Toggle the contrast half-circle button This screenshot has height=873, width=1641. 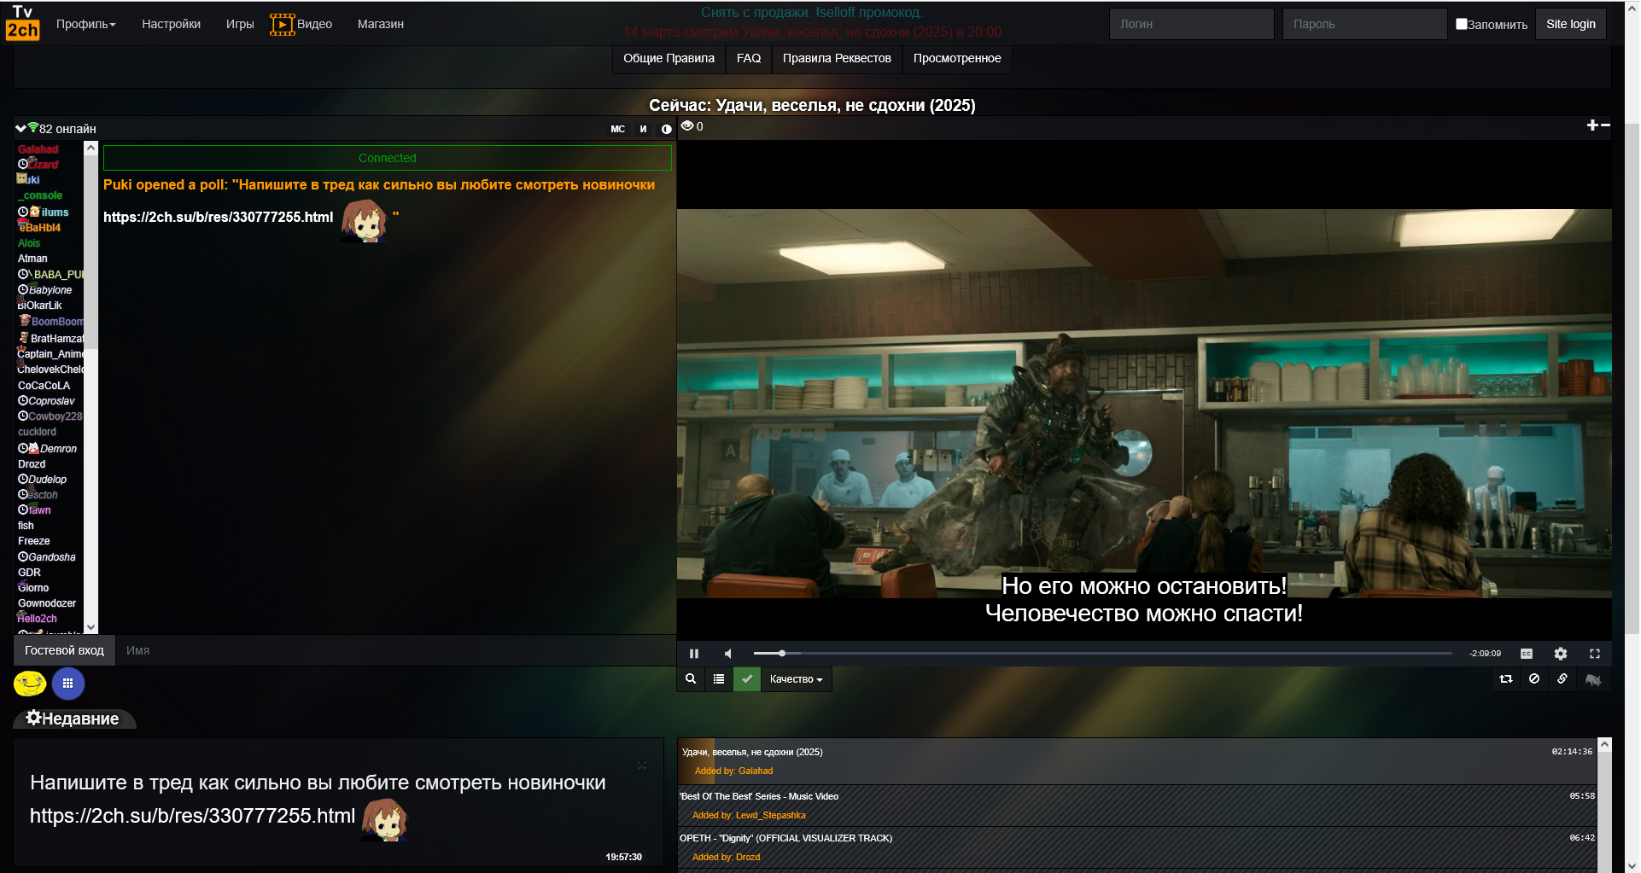[667, 129]
